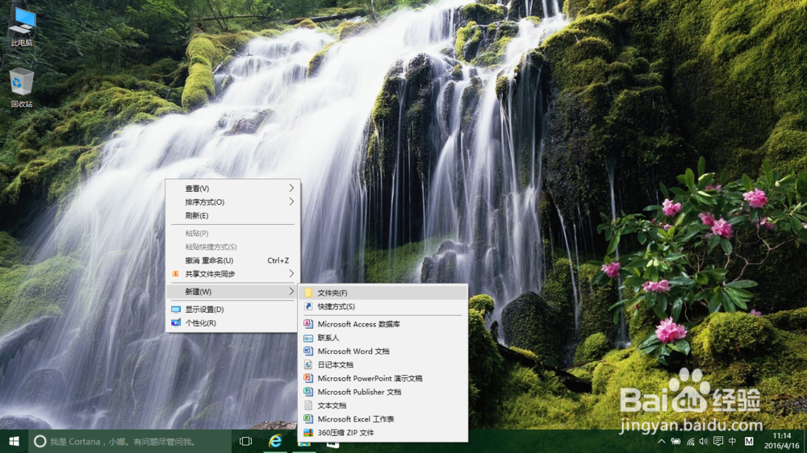The image size is (807, 453).
Task: Click the Cortana search box
Action: [x=129, y=441]
